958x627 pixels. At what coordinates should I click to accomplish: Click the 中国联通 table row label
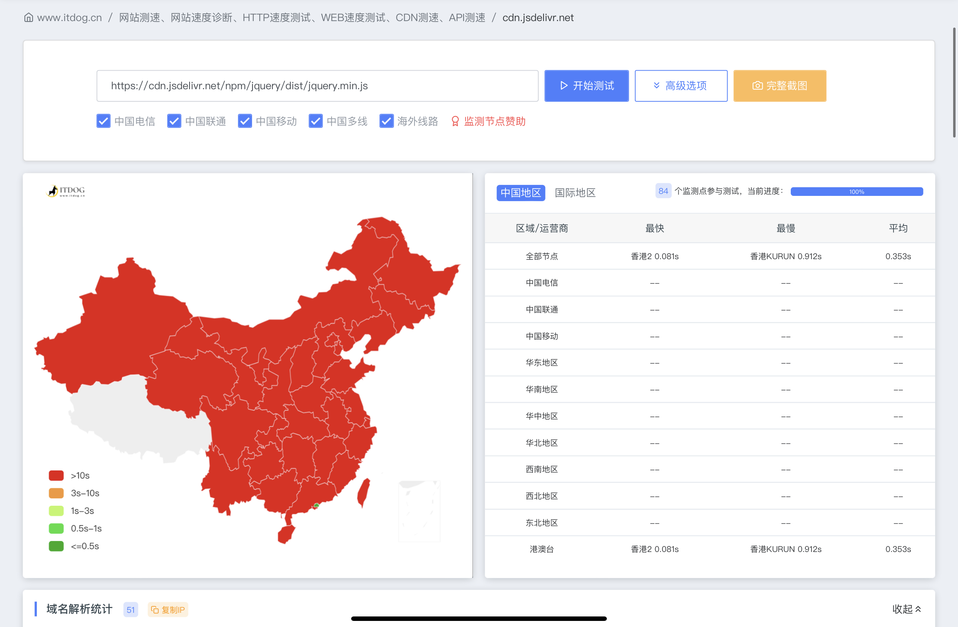click(x=542, y=309)
